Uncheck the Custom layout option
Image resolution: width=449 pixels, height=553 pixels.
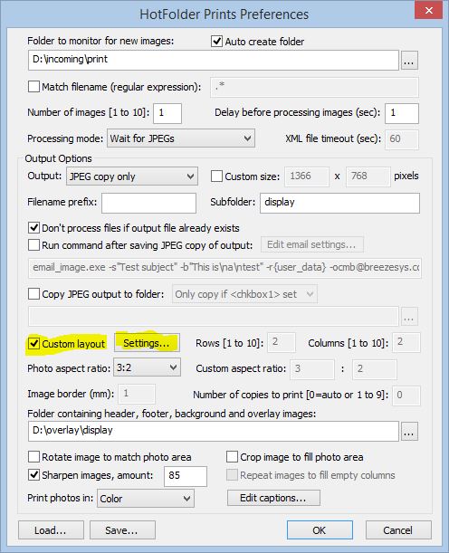pos(33,343)
